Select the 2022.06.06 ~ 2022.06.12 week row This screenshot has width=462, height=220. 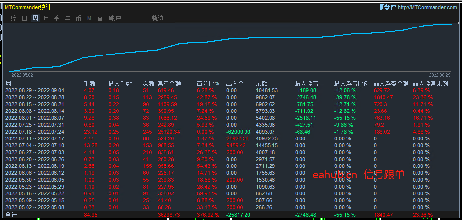click(x=231, y=173)
